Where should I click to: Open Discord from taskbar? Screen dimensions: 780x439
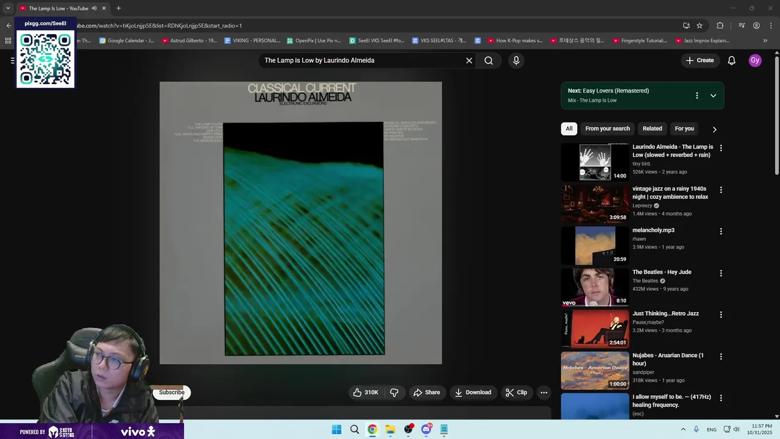point(426,429)
